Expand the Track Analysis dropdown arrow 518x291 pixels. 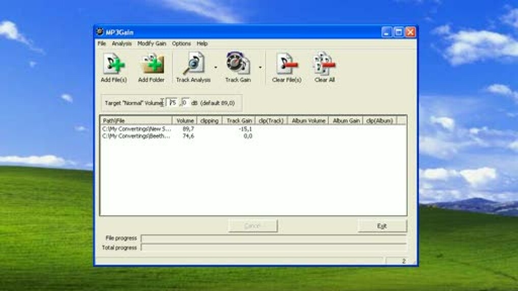(x=216, y=67)
